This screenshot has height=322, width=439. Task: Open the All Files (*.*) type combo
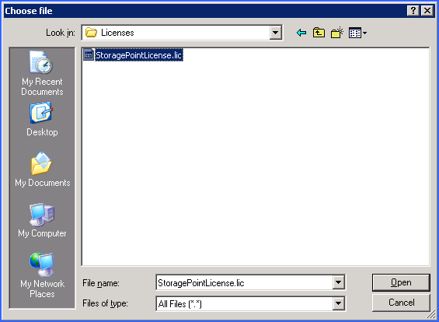pos(250,303)
